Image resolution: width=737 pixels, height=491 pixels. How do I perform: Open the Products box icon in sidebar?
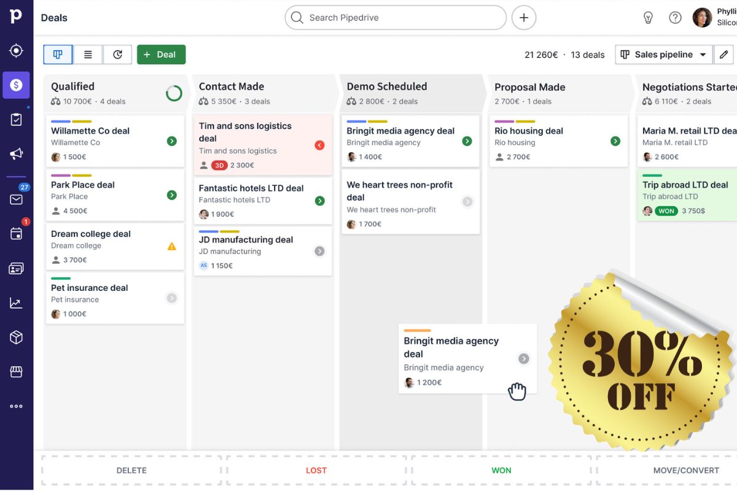coord(16,336)
